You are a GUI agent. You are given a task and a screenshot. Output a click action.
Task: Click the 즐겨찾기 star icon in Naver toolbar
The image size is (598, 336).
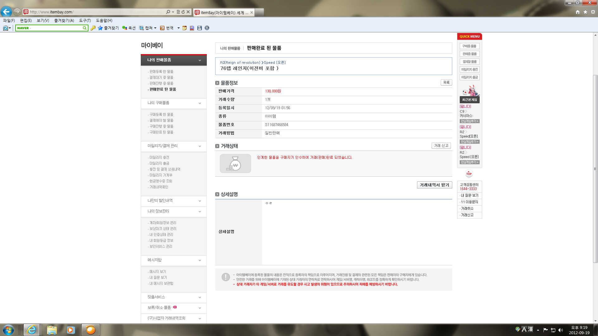coord(100,28)
